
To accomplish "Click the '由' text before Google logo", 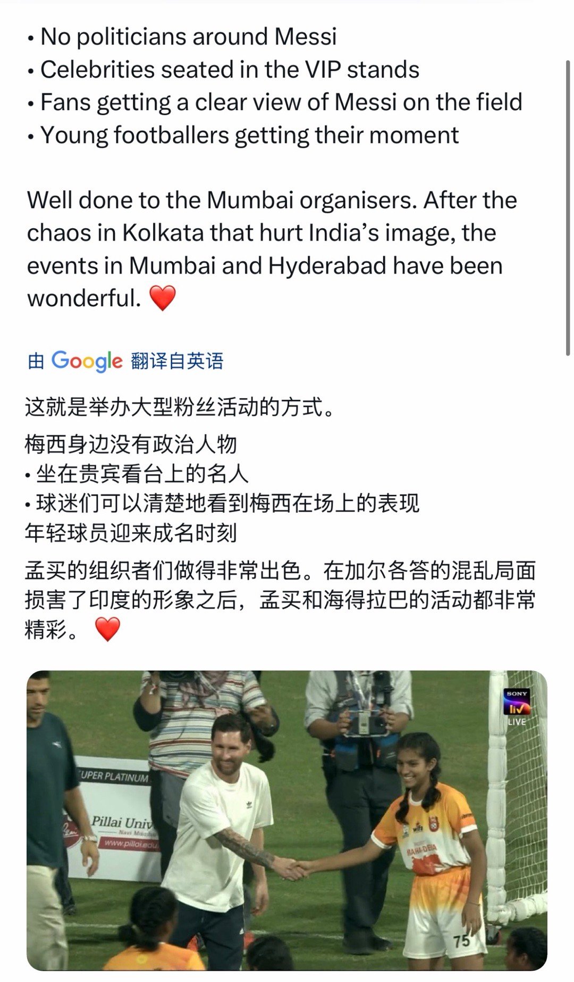I will click(x=36, y=361).
